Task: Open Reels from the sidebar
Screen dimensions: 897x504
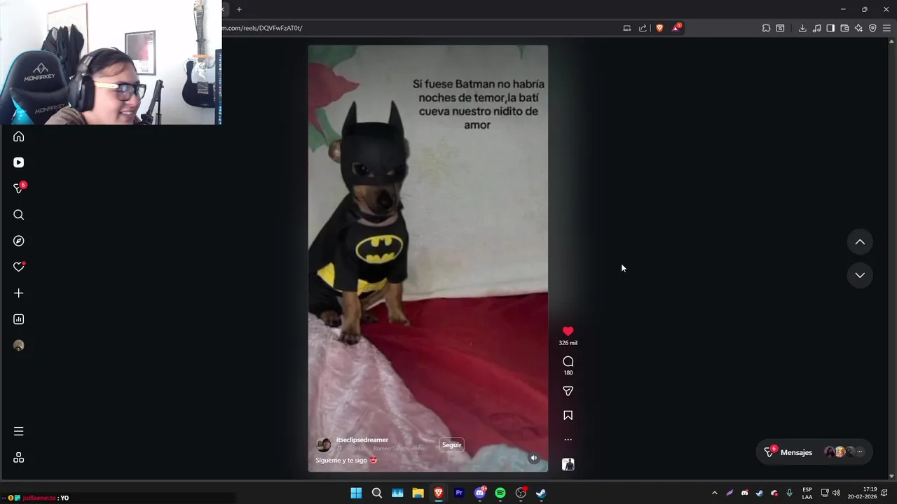Action: coord(19,162)
